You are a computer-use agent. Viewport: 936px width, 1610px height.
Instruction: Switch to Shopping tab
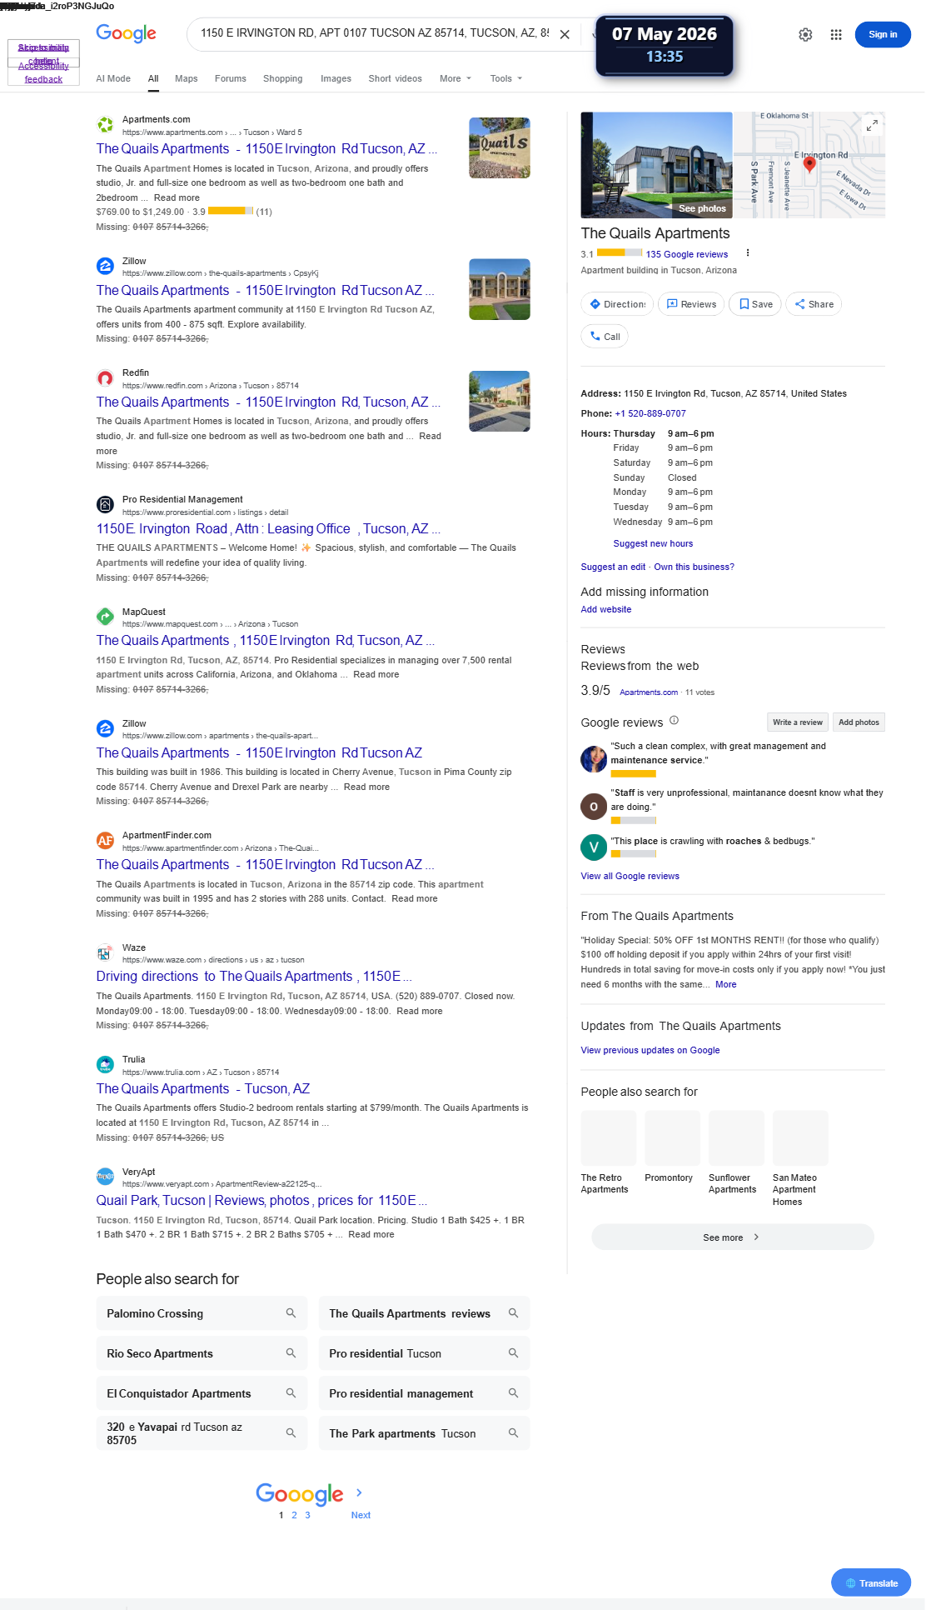283,78
